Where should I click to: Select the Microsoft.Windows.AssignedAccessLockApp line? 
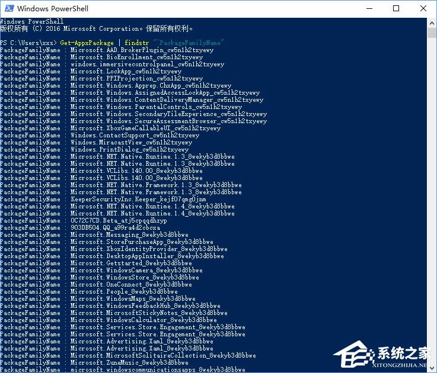tap(130, 93)
